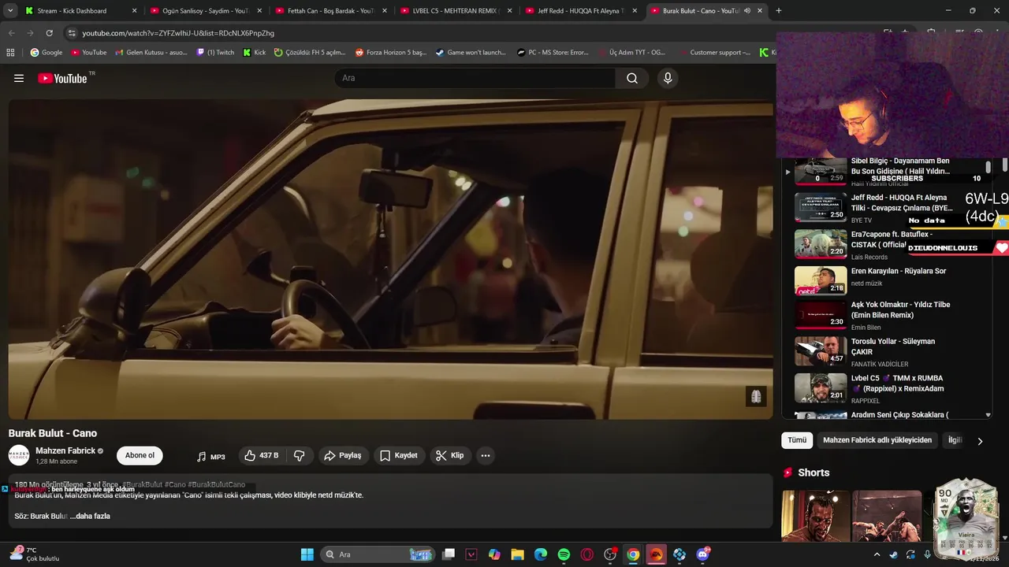Click the YouTube search input field
Viewport: 1009px width, 567px height.
point(475,78)
